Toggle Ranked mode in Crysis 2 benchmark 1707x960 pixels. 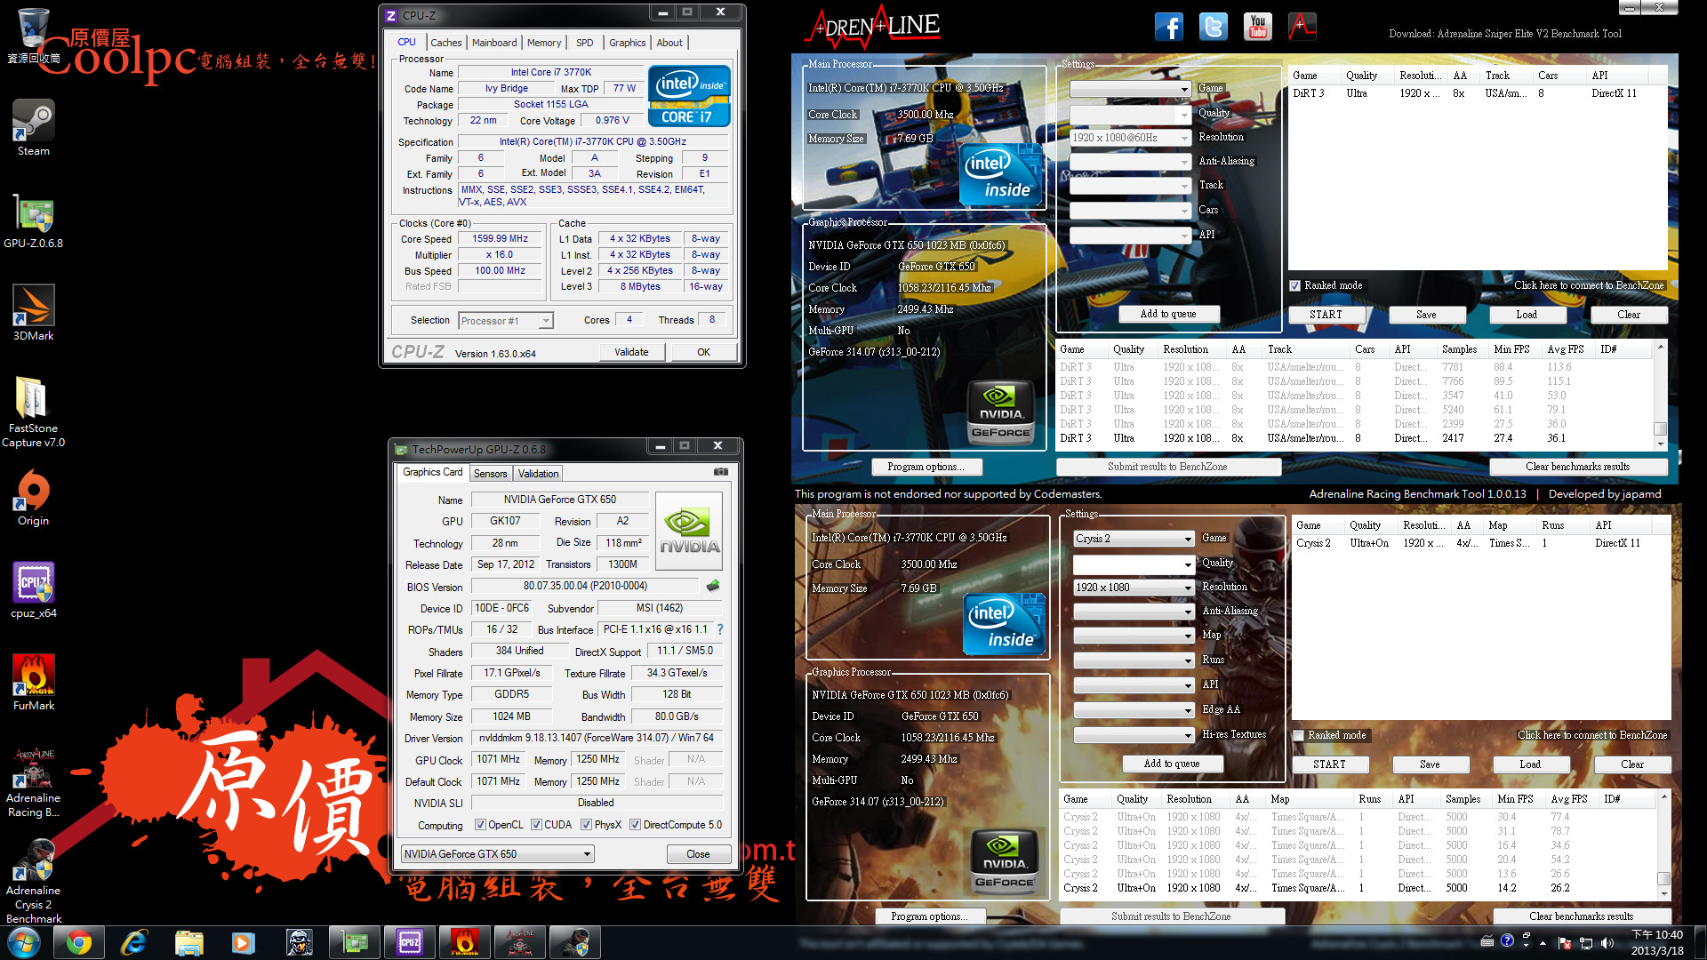[1299, 735]
